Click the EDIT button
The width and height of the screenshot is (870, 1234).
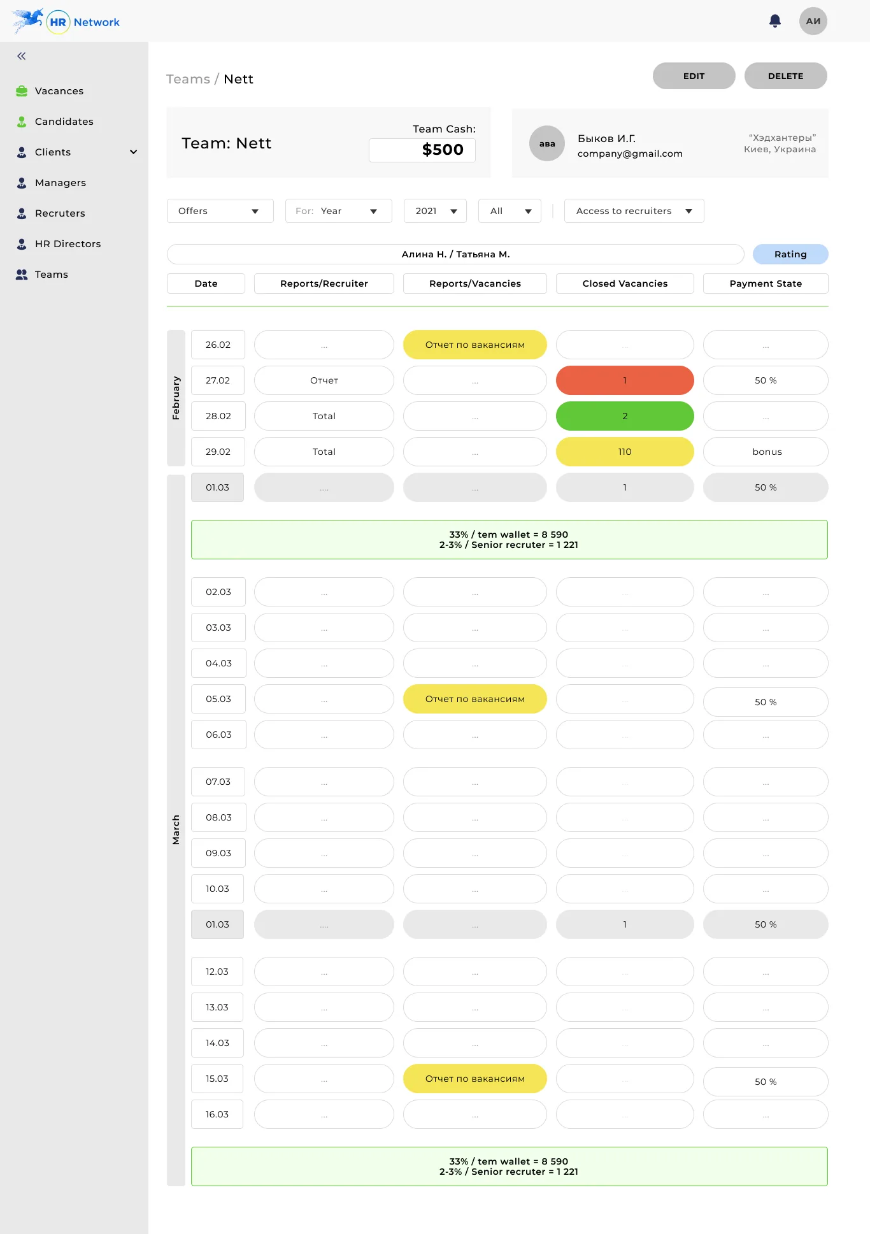coord(694,76)
